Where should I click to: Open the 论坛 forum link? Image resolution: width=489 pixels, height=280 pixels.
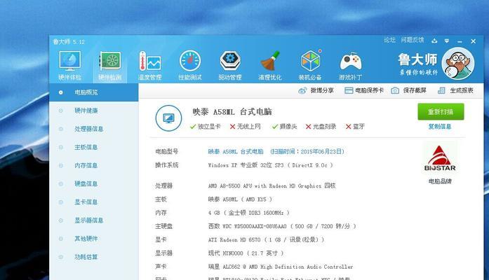pyautogui.click(x=389, y=40)
